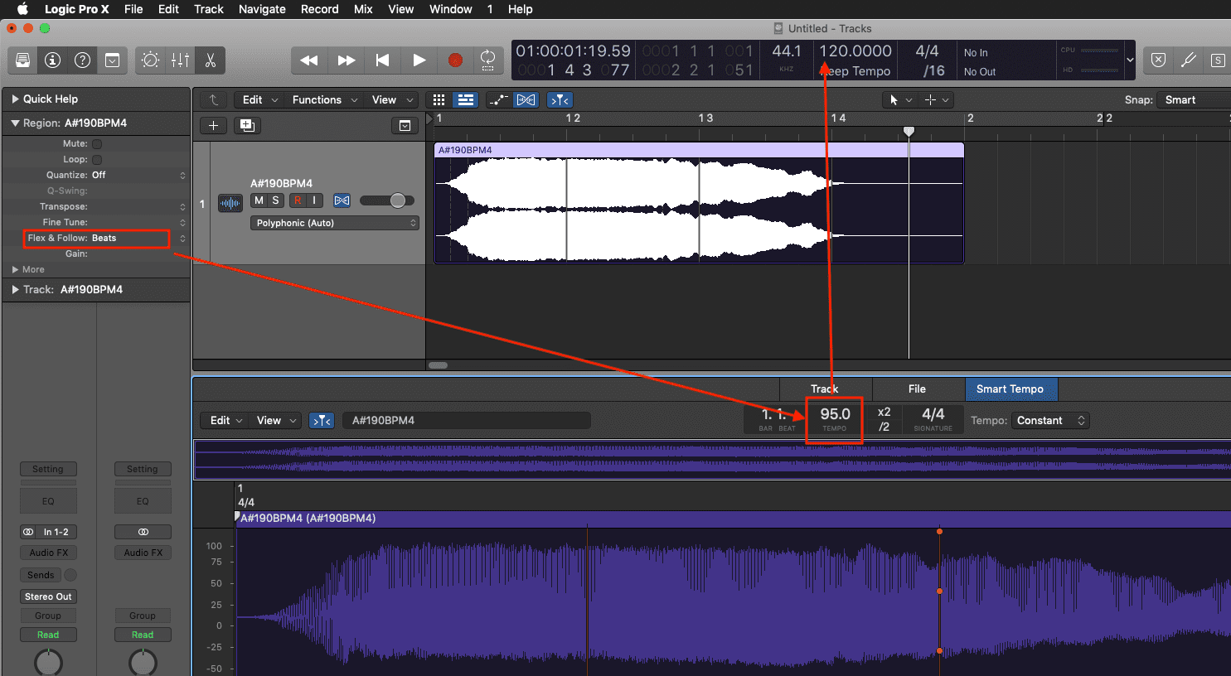Record-enable track A#190BPM4
This screenshot has width=1231, height=676.
tap(298, 200)
